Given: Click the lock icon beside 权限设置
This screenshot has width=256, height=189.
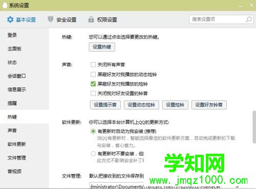Looking at the screenshot, I should coord(91,19).
